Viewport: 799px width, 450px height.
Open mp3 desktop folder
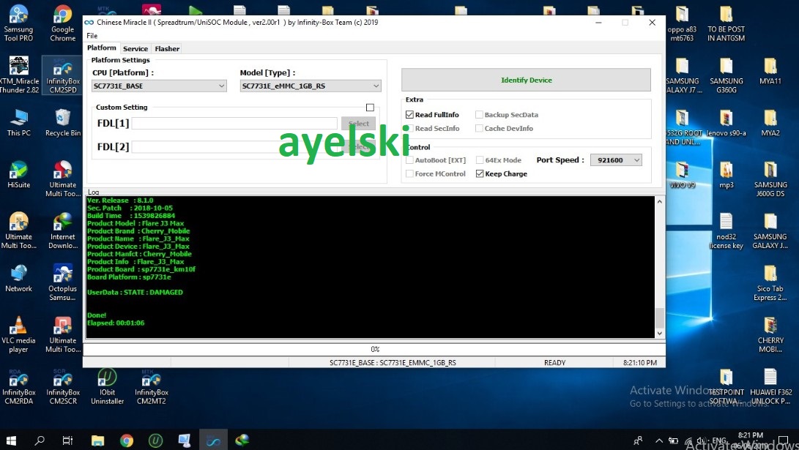click(x=726, y=175)
